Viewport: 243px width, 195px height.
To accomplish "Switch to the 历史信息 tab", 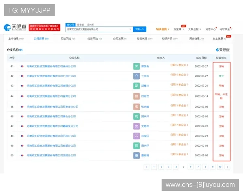I will pyautogui.click(x=196, y=39).
